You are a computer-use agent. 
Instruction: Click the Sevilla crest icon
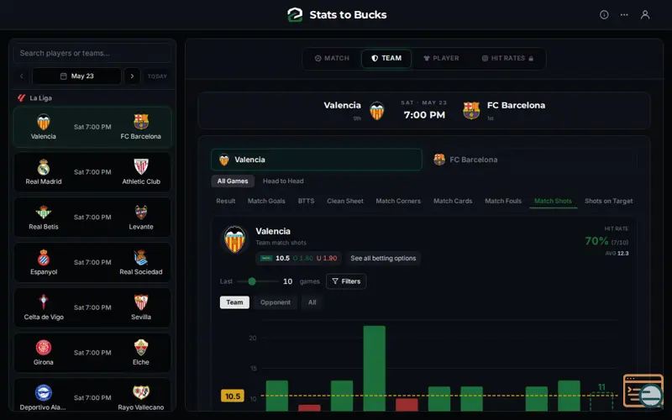pyautogui.click(x=141, y=302)
